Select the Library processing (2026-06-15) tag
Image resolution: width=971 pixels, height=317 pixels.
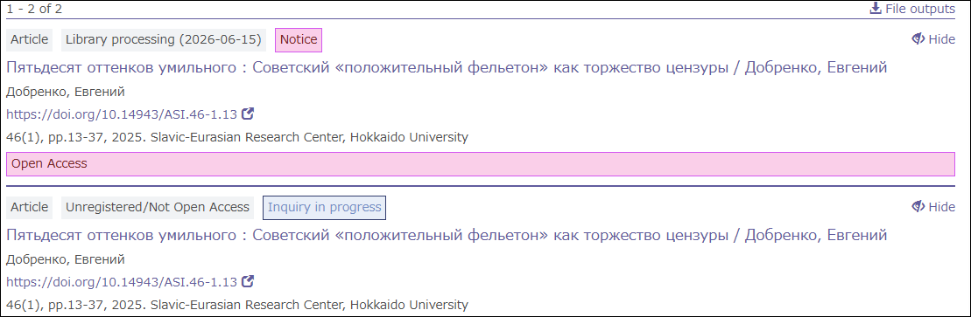tap(164, 40)
